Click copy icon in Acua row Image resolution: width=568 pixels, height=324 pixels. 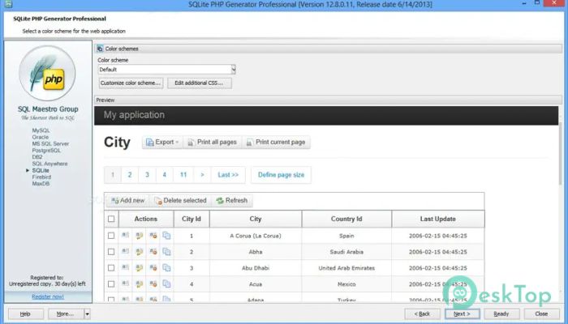pyautogui.click(x=166, y=284)
